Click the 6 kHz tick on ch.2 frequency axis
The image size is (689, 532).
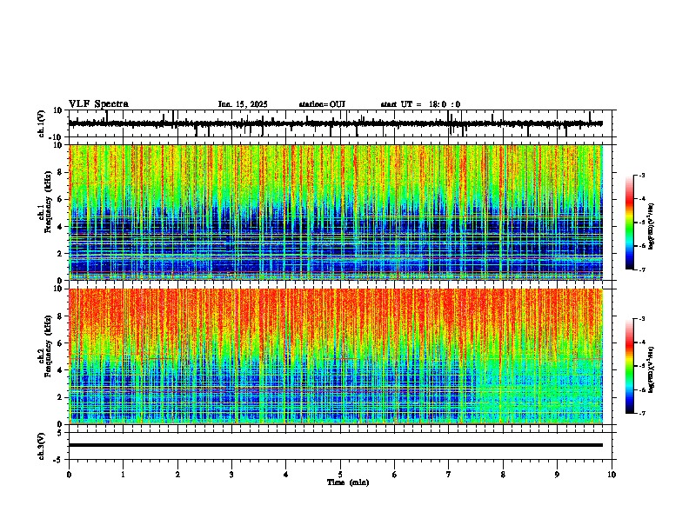[60, 343]
